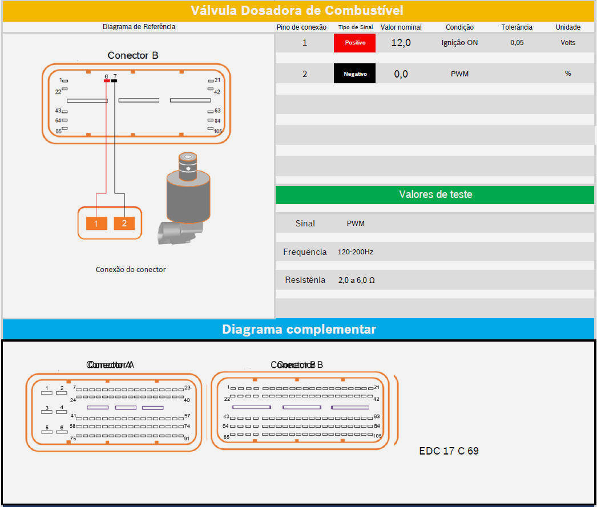The height and width of the screenshot is (507, 597).
Task: Click the black Negativo signal badge
Action: click(354, 74)
